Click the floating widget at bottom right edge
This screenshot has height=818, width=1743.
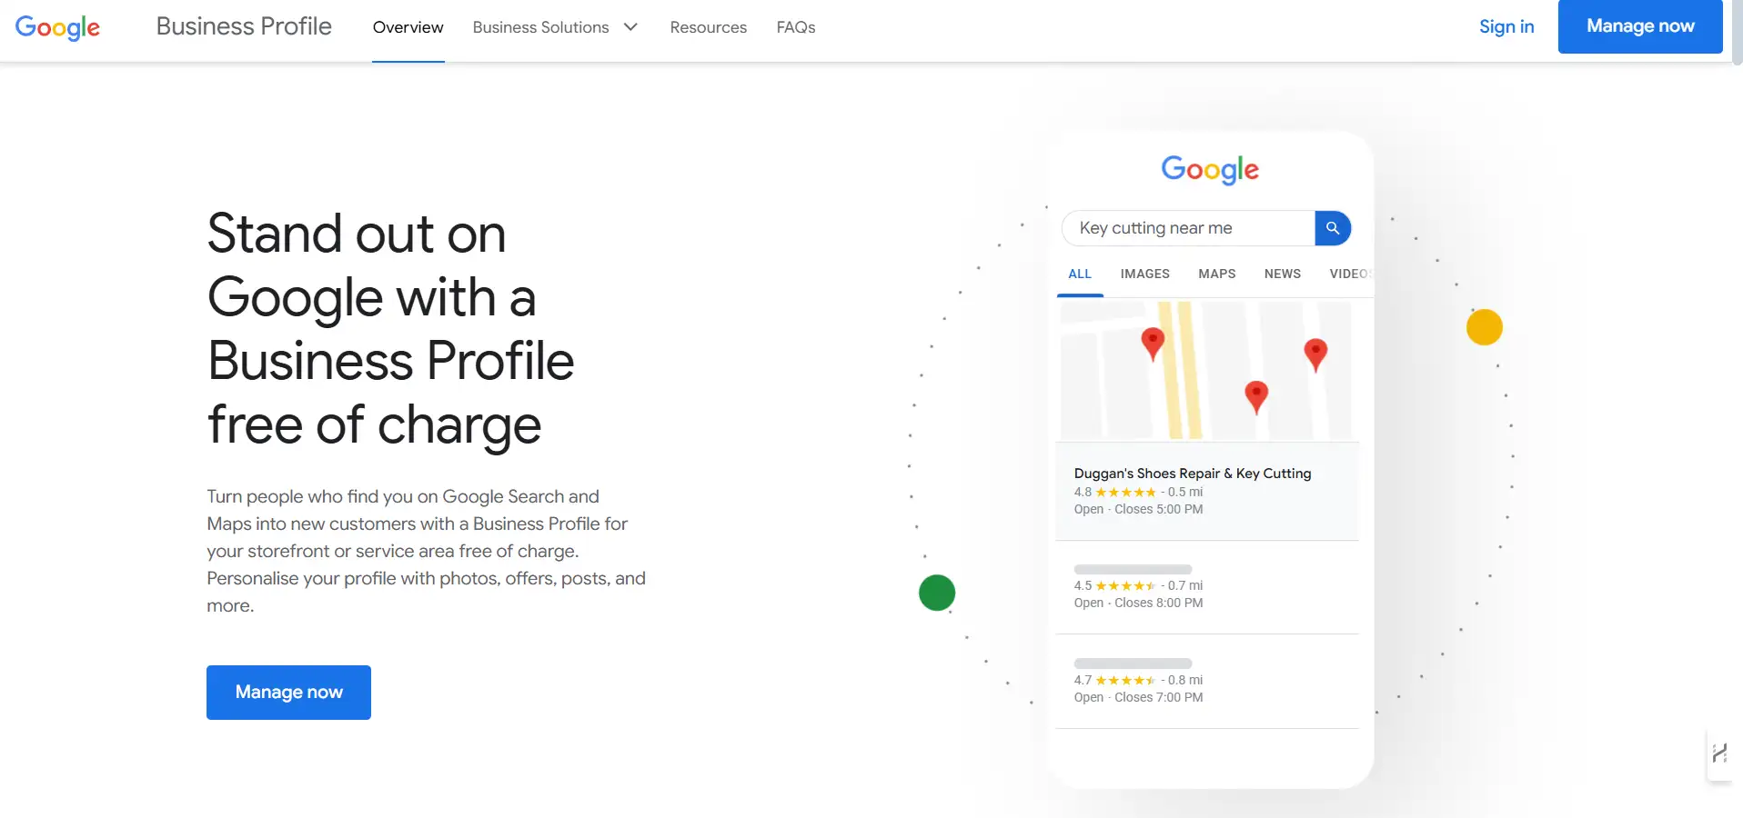pyautogui.click(x=1719, y=753)
